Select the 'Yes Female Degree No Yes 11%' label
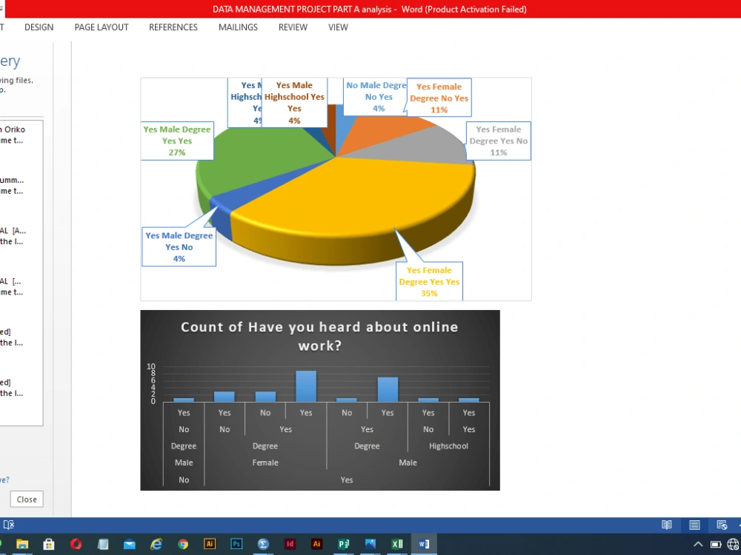The height and width of the screenshot is (555, 741). click(x=439, y=98)
